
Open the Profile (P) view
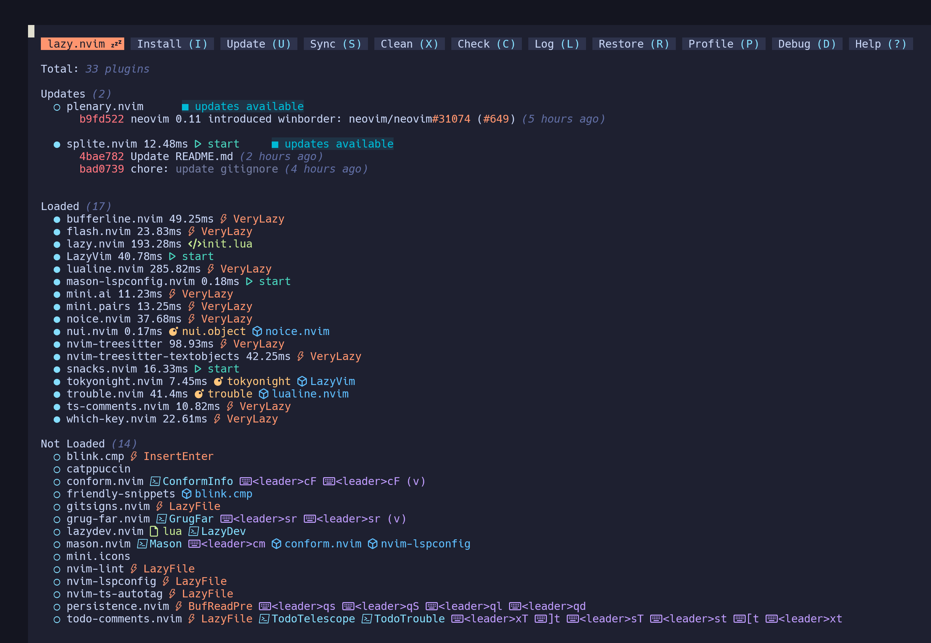(724, 44)
